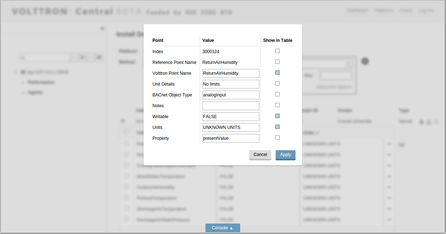Apply the point configuration changes
The image size is (446, 234).
pyautogui.click(x=285, y=155)
